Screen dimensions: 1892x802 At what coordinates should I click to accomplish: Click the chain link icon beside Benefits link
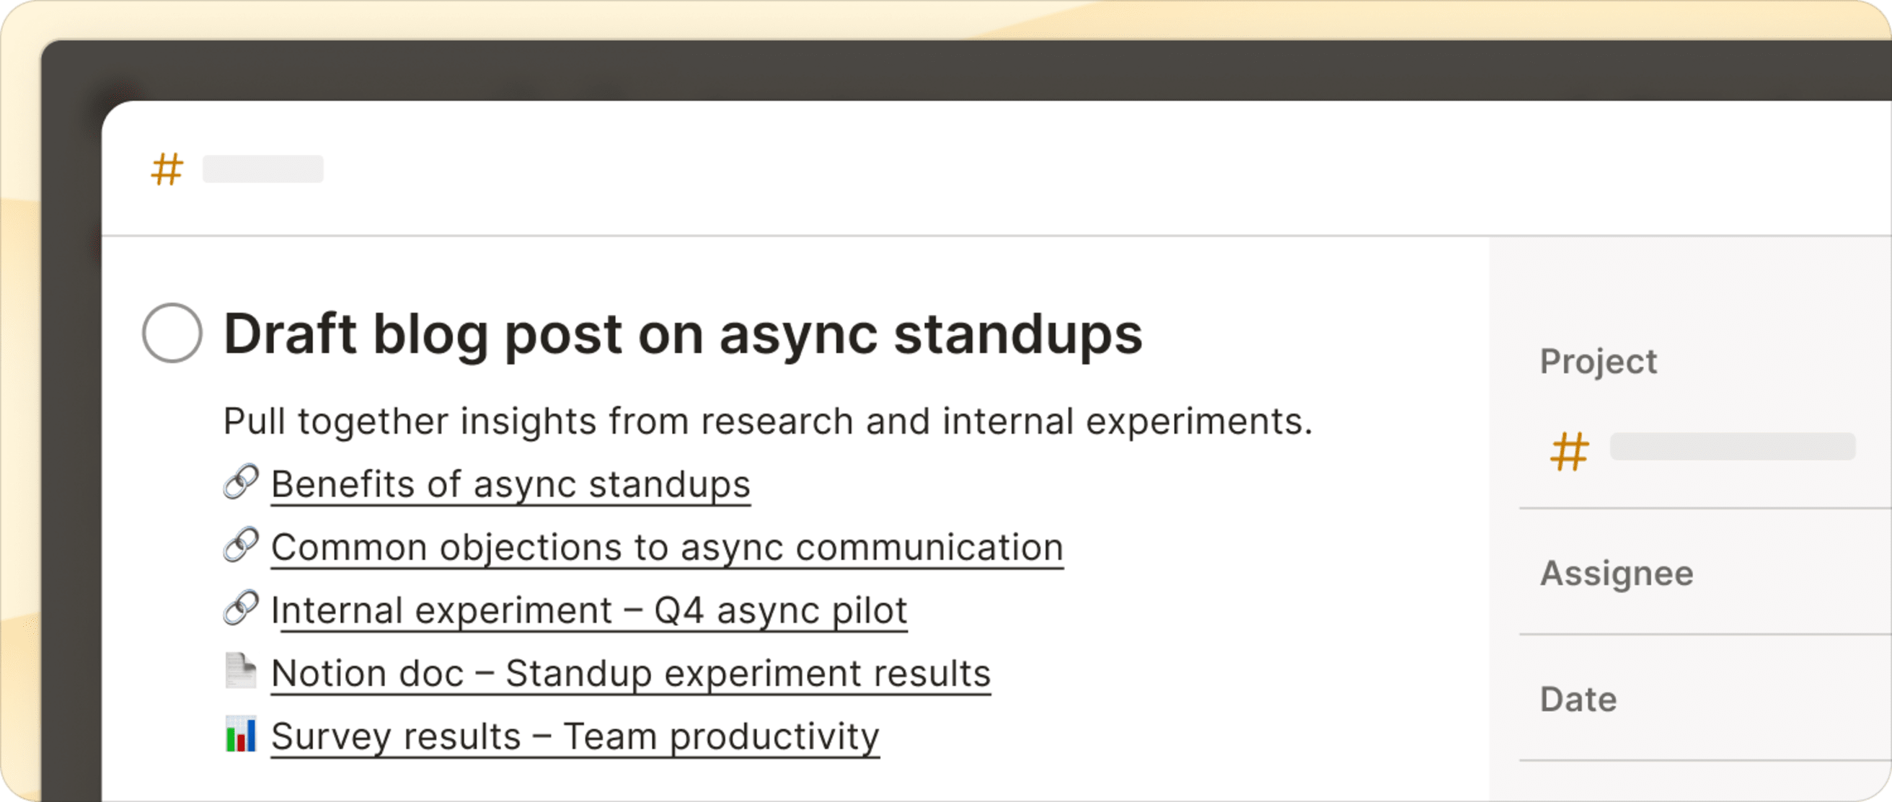coord(242,484)
